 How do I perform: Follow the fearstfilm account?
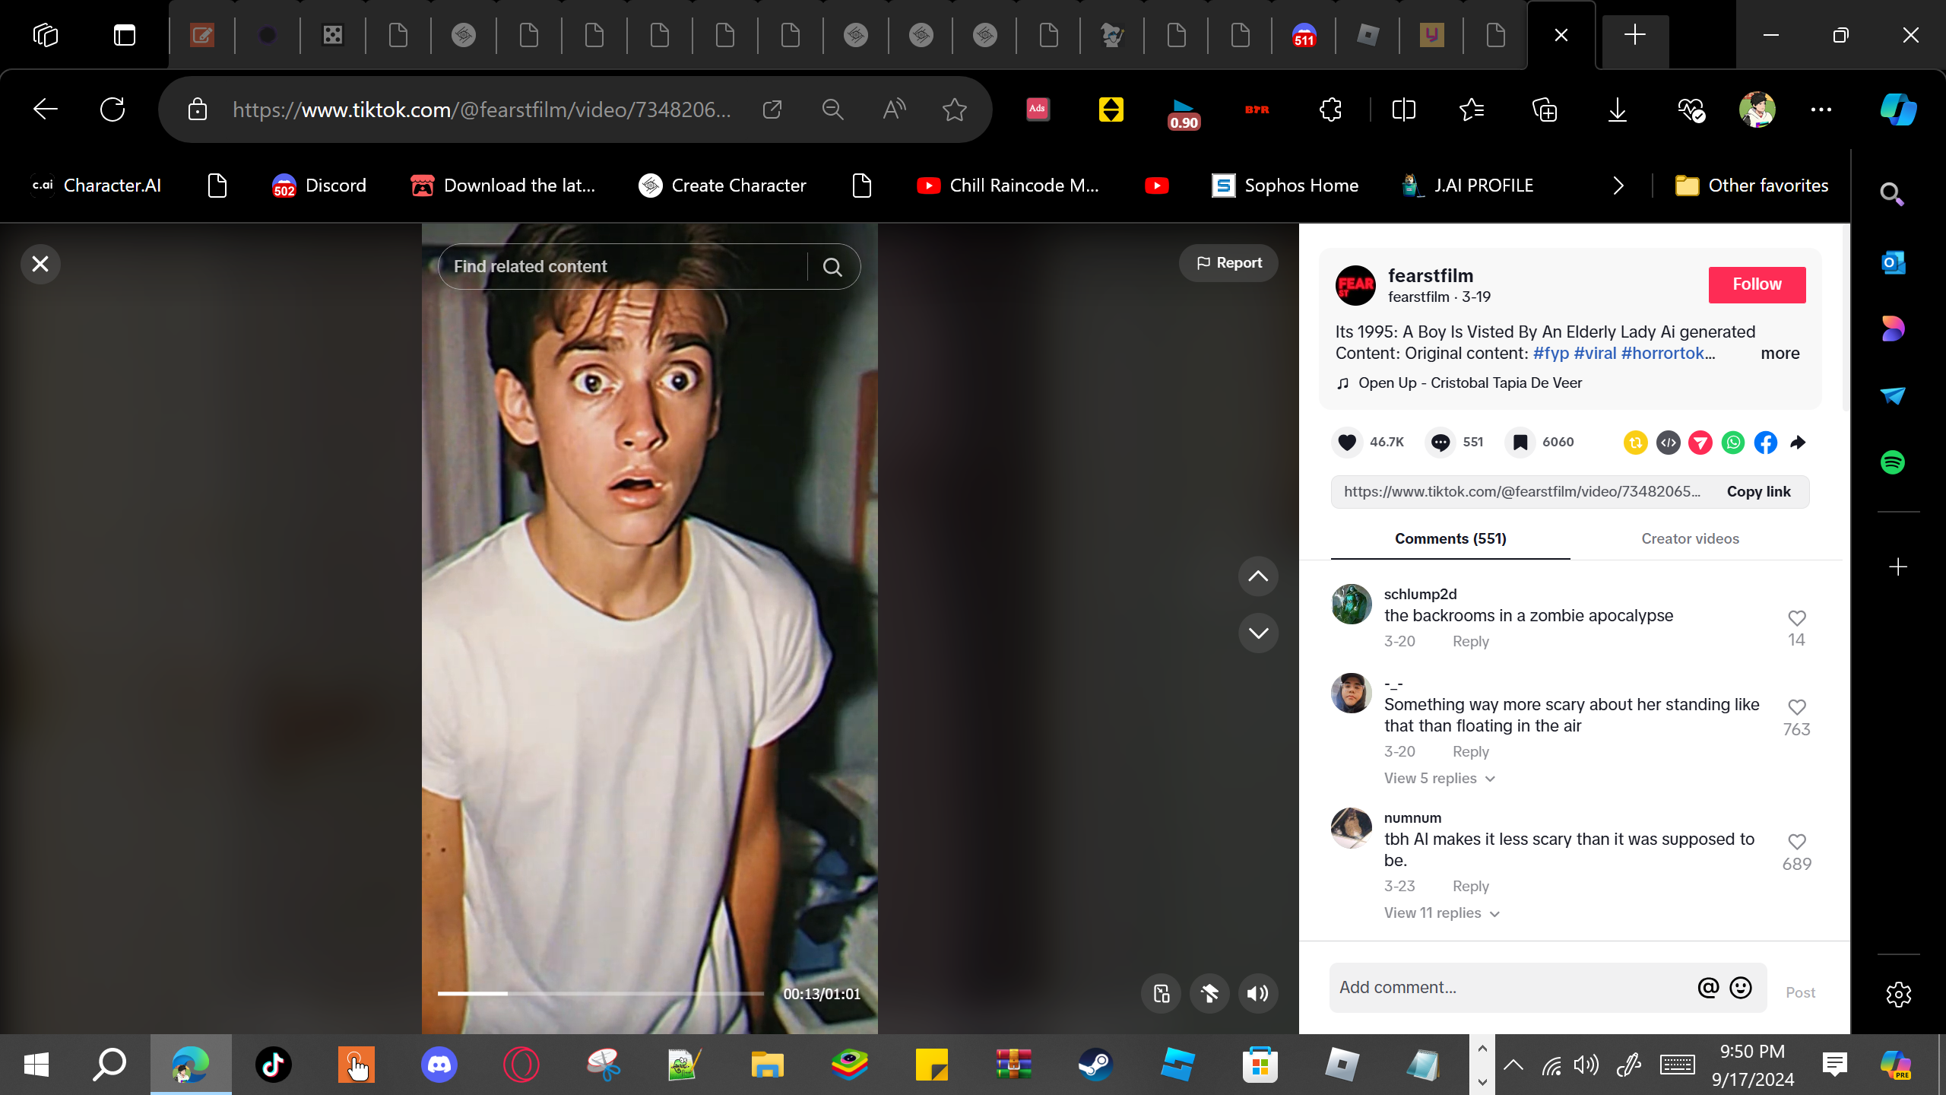tap(1757, 284)
